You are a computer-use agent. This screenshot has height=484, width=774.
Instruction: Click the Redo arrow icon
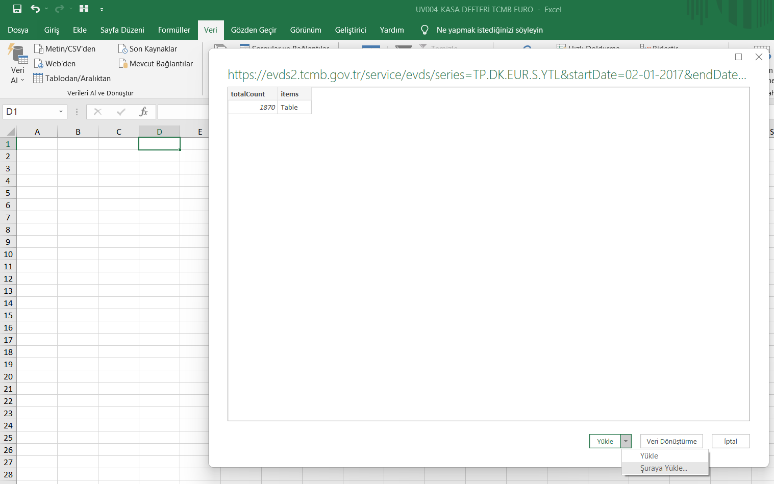[59, 9]
